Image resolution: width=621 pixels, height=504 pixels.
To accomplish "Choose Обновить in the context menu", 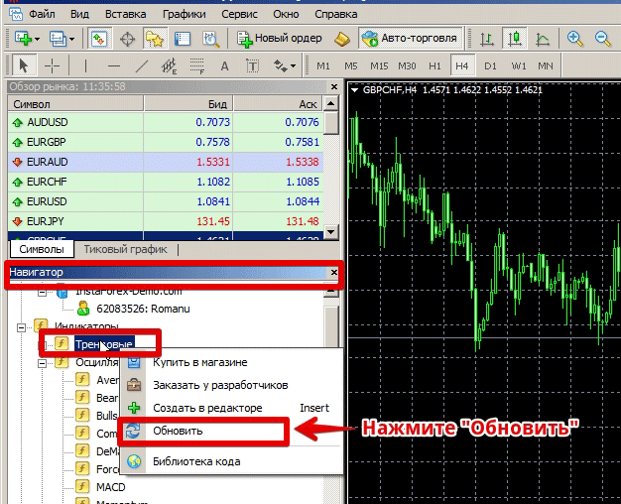I will [179, 431].
